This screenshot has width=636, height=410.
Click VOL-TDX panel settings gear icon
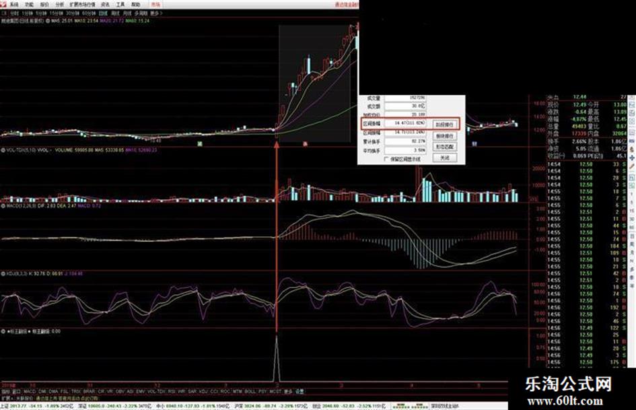click(x=3, y=150)
